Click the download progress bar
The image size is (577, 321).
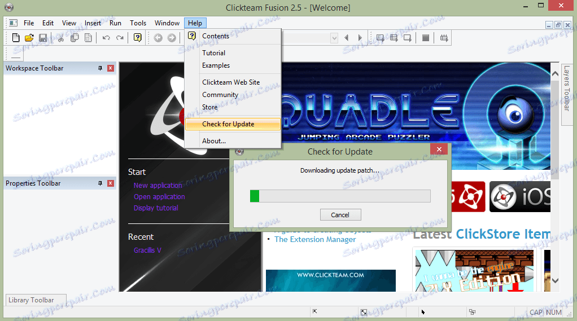pyautogui.click(x=340, y=196)
